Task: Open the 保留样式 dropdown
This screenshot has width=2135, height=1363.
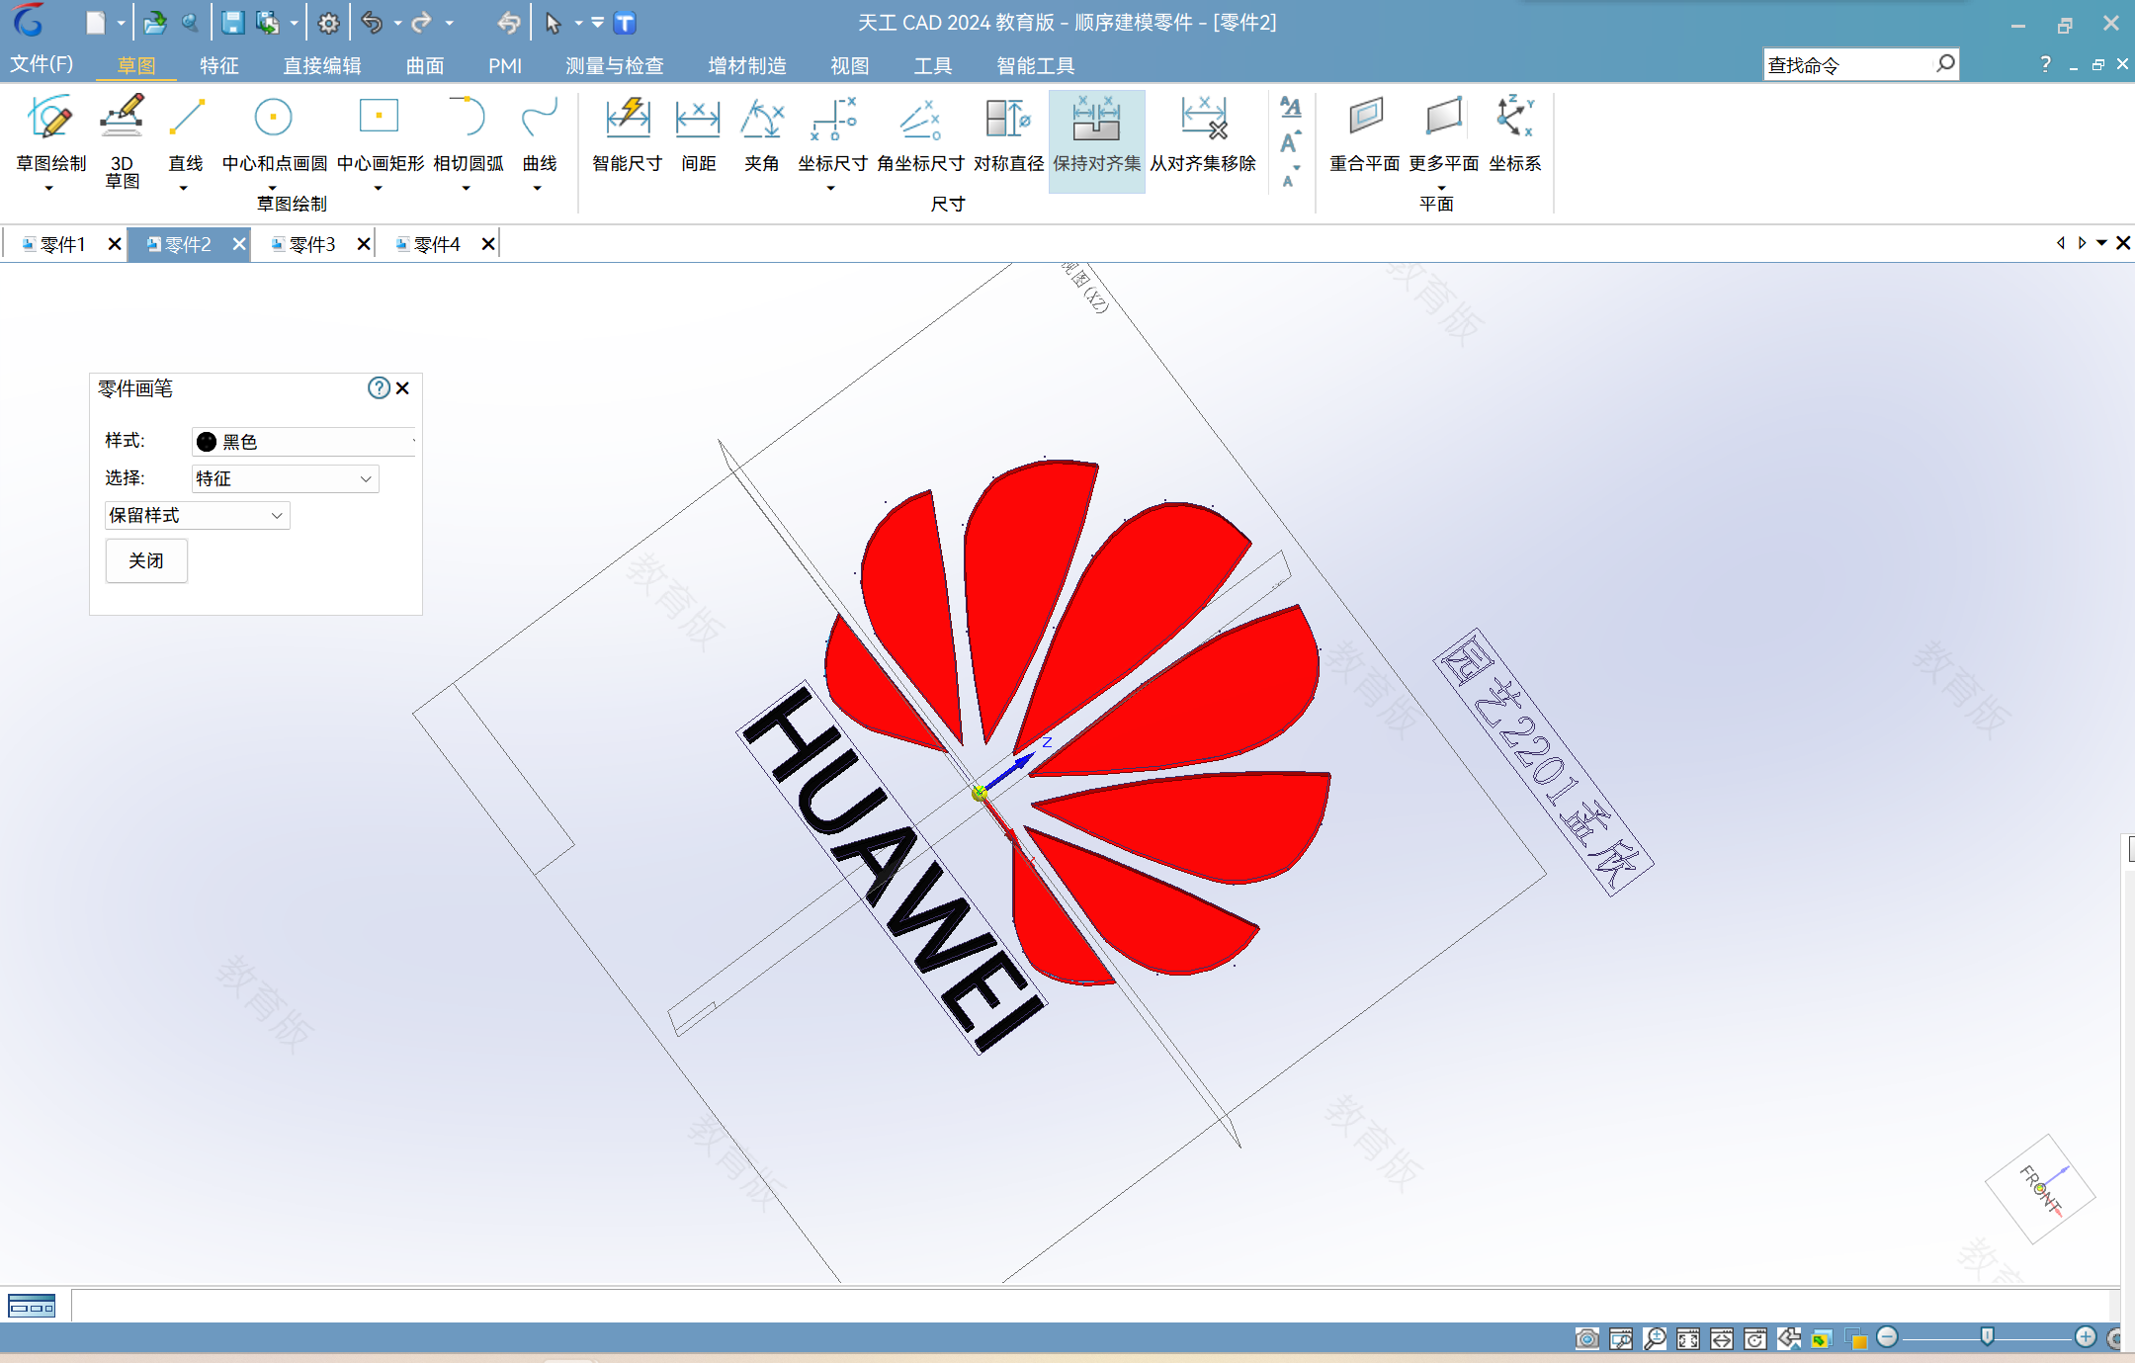Action: tap(197, 515)
